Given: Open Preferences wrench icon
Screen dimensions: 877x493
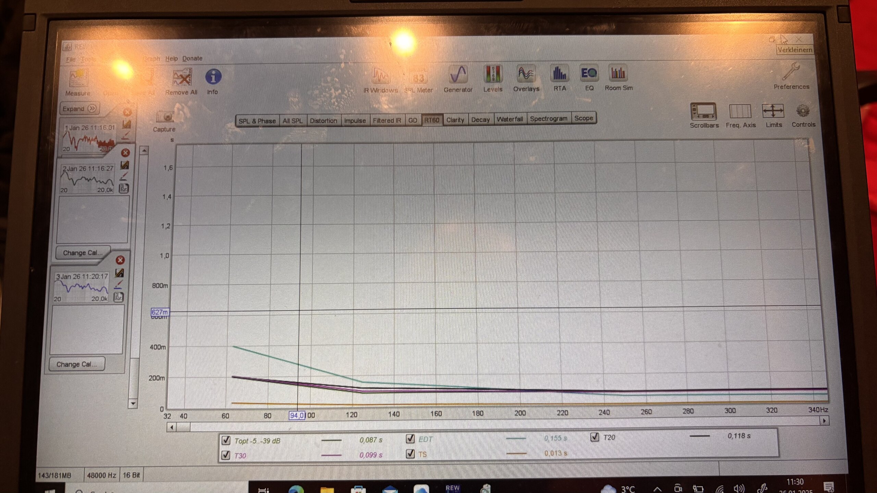Looking at the screenshot, I should [x=791, y=72].
